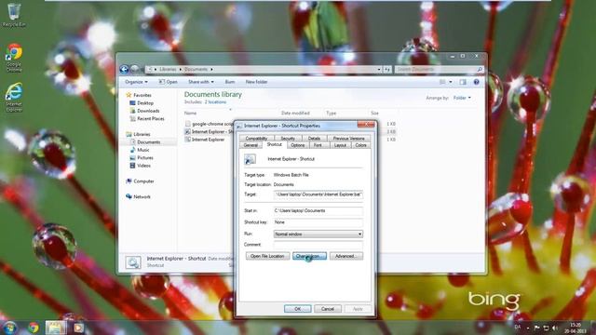Click Libraries header in sidebar
The width and height of the screenshot is (596, 335).
142,134
